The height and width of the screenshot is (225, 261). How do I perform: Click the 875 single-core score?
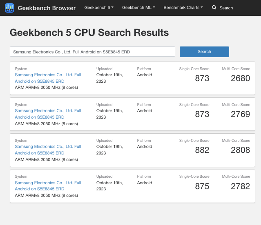(202, 186)
